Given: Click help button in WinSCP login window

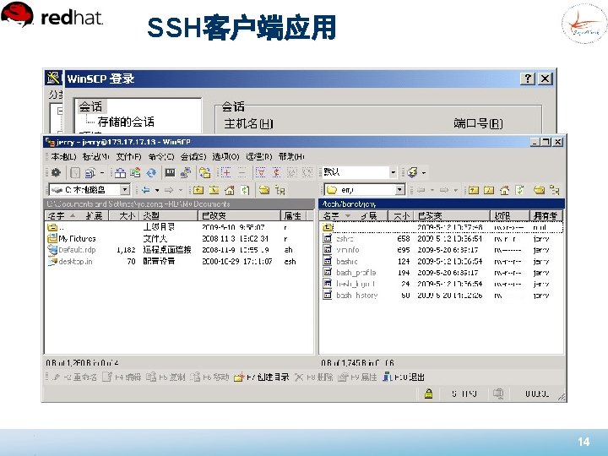Looking at the screenshot, I should click(x=527, y=79).
